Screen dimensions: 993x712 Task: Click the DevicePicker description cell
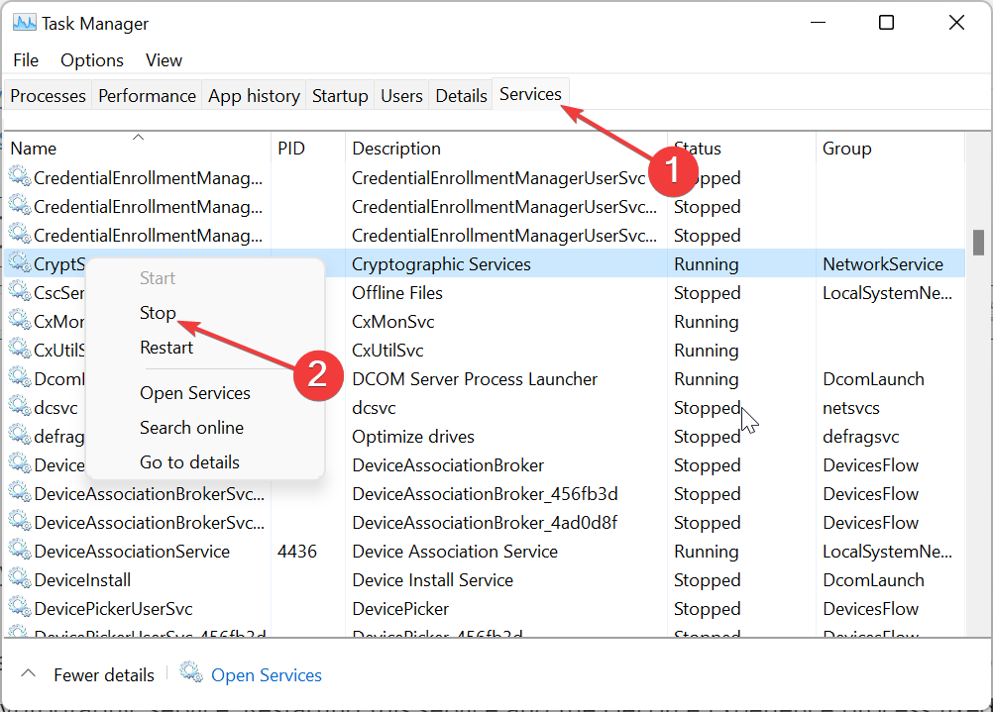click(400, 609)
